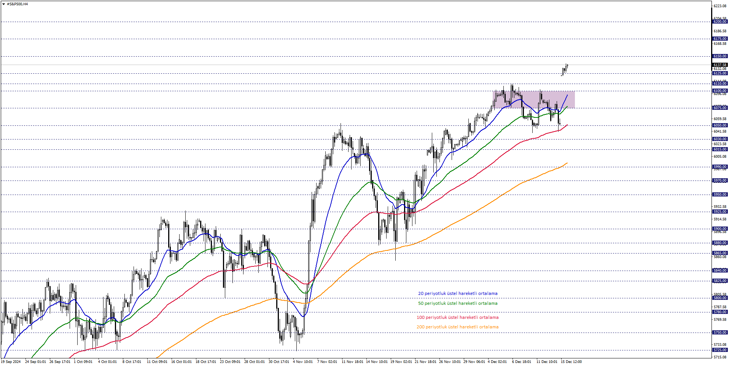This screenshot has width=729, height=366.
Task: Click the 29 Nov 06:01 date on time axis
Action: (474, 362)
